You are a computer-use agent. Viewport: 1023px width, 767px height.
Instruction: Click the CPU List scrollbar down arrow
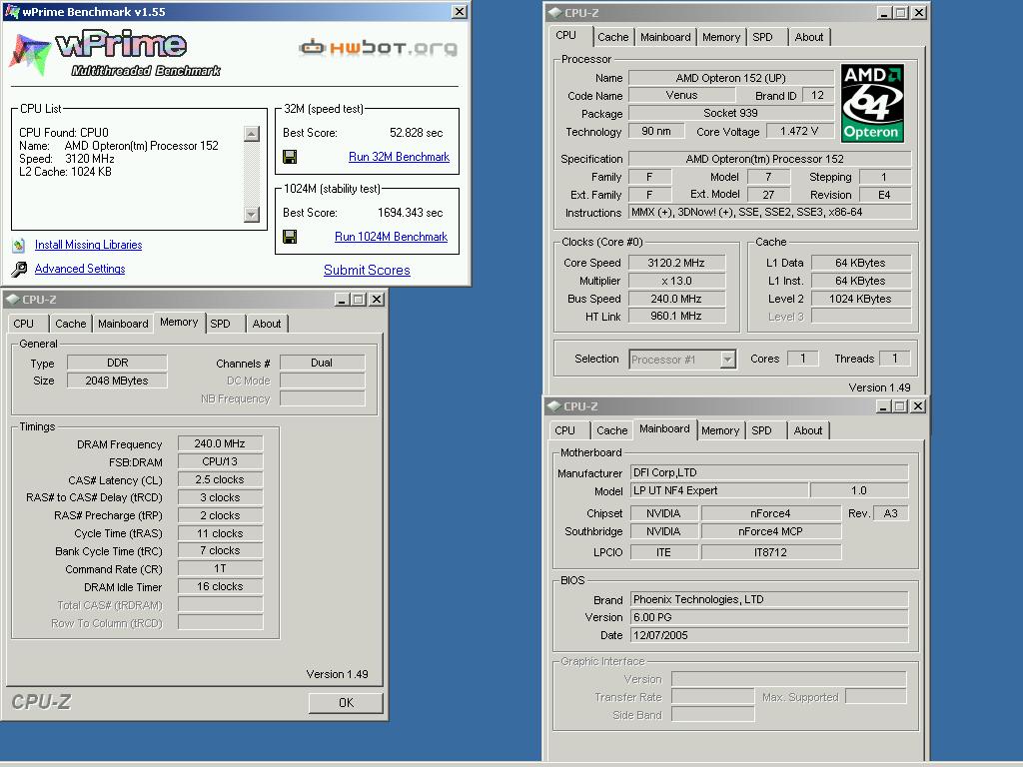click(251, 214)
